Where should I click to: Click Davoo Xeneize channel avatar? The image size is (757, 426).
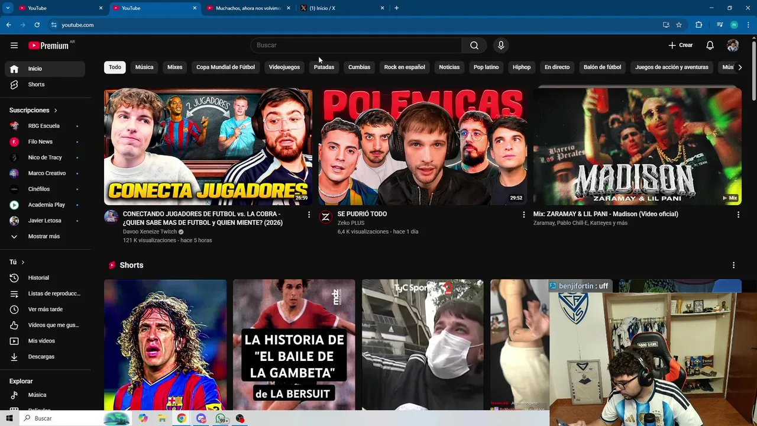coord(111,217)
